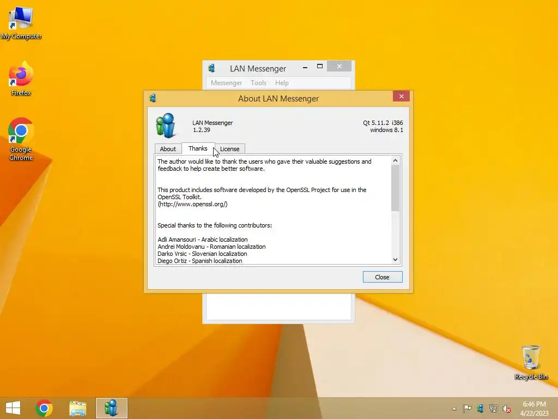The image size is (558, 419).
Task: Show hidden system tray icons
Action: click(x=454, y=409)
